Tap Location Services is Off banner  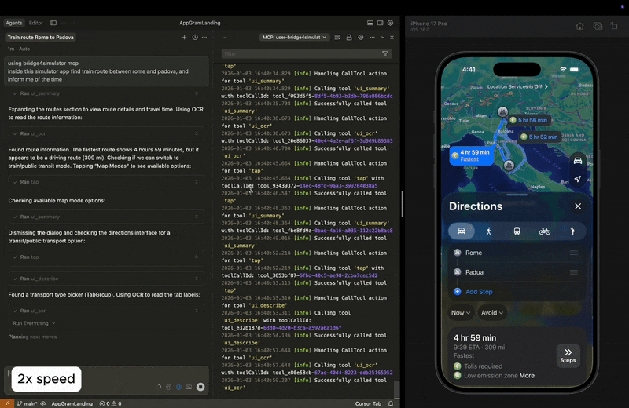[x=517, y=86]
